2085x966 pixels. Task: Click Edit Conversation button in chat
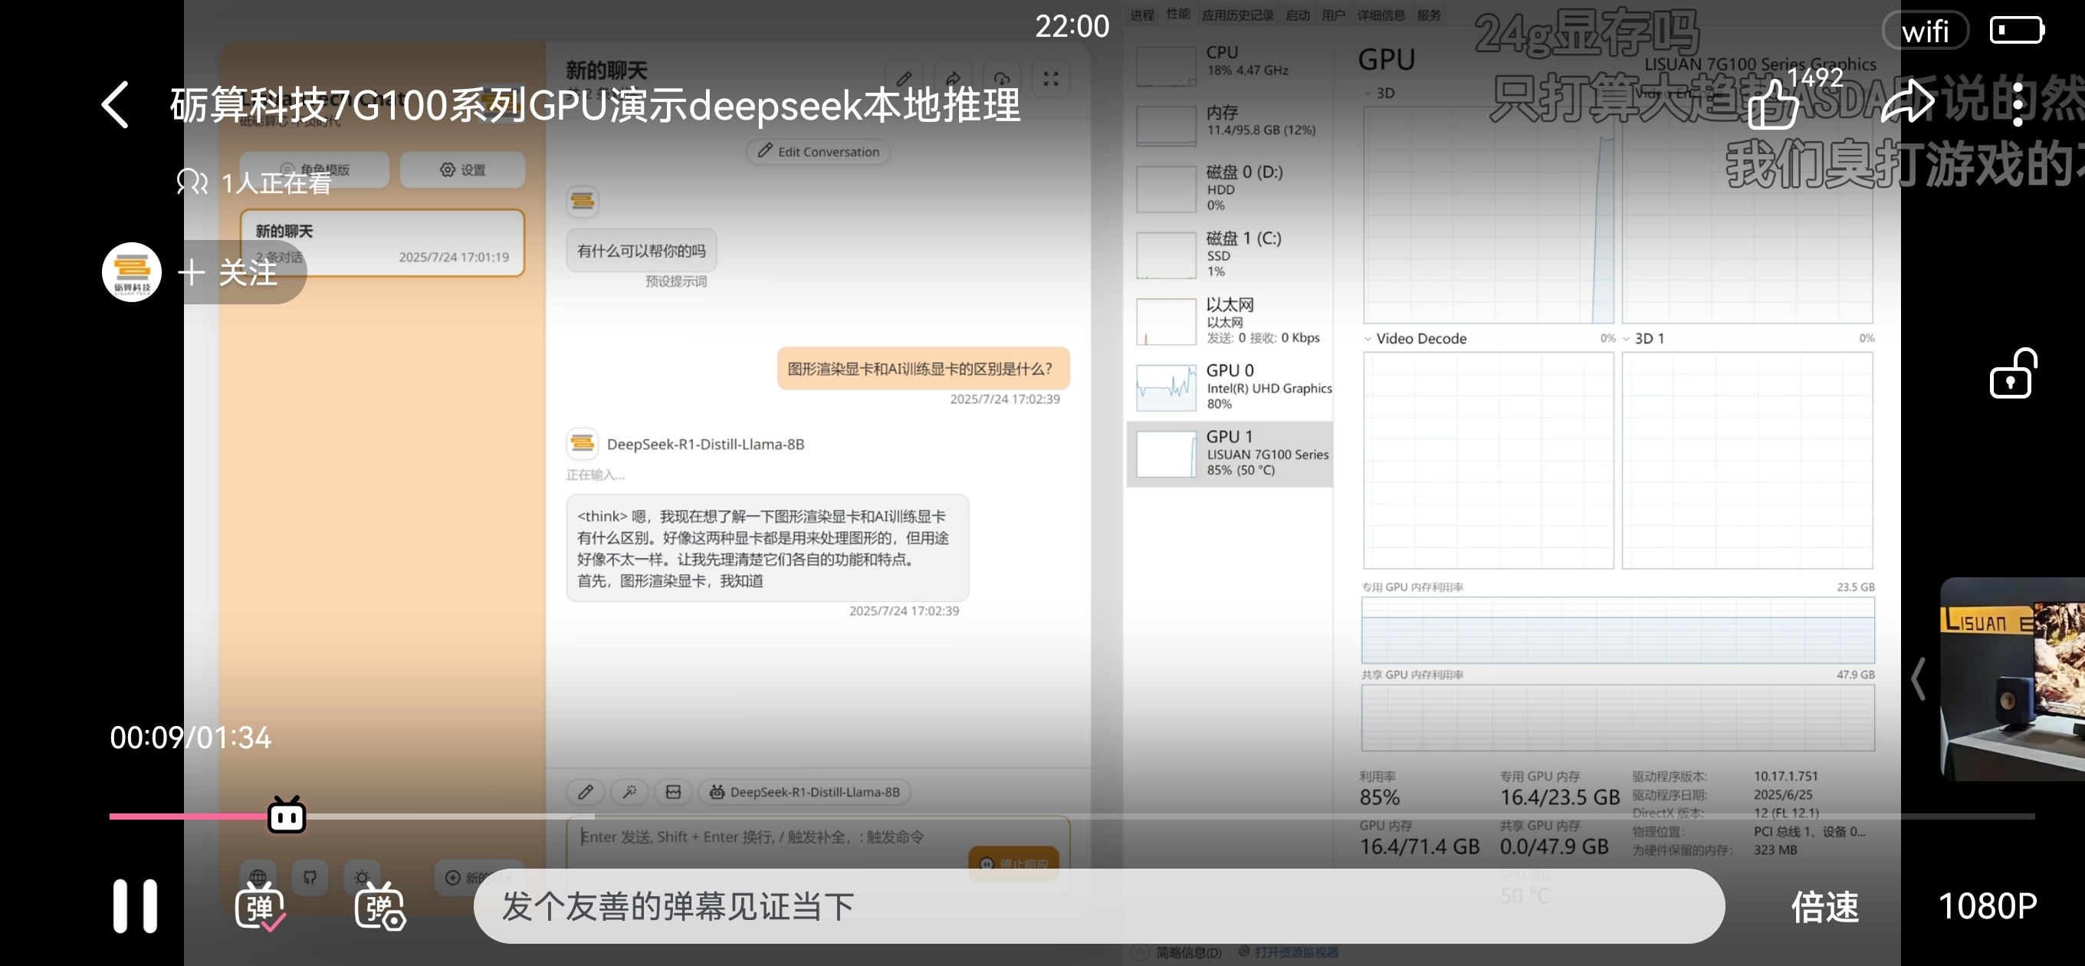coord(819,152)
